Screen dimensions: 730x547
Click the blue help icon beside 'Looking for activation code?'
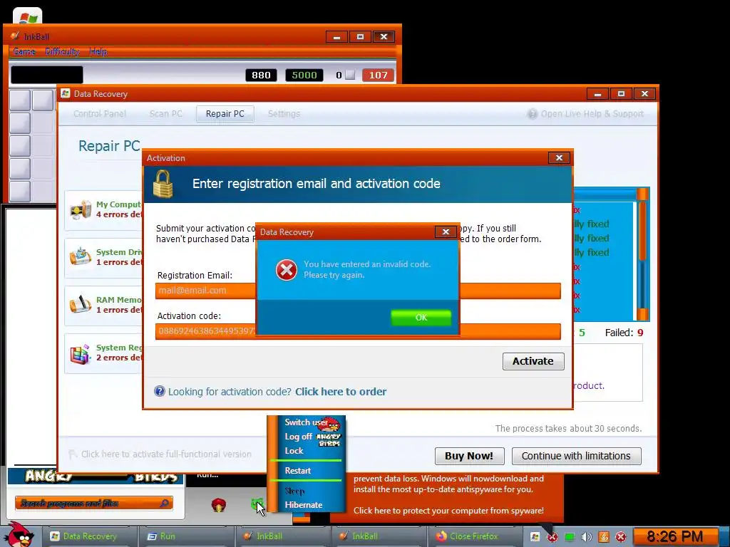(160, 391)
